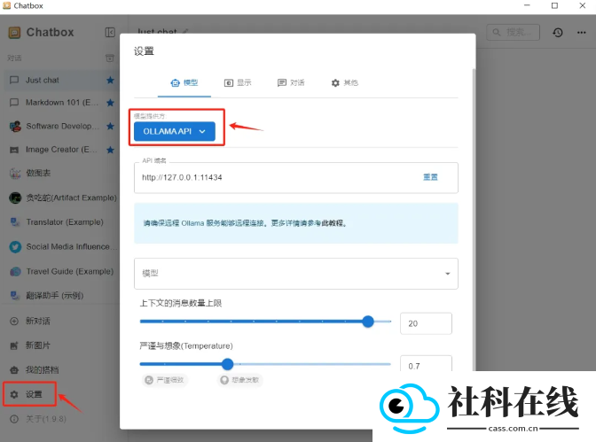Toggle star on Software Developer conversation
The width and height of the screenshot is (596, 442).
[x=110, y=126]
